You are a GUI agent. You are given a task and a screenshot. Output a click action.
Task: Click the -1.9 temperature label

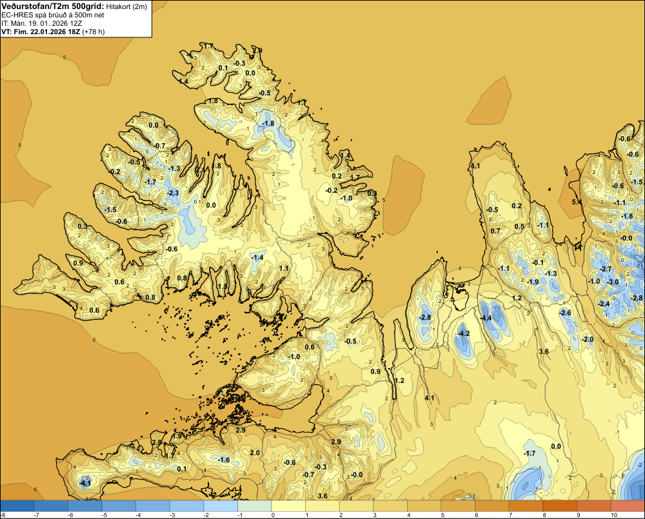coord(533,282)
